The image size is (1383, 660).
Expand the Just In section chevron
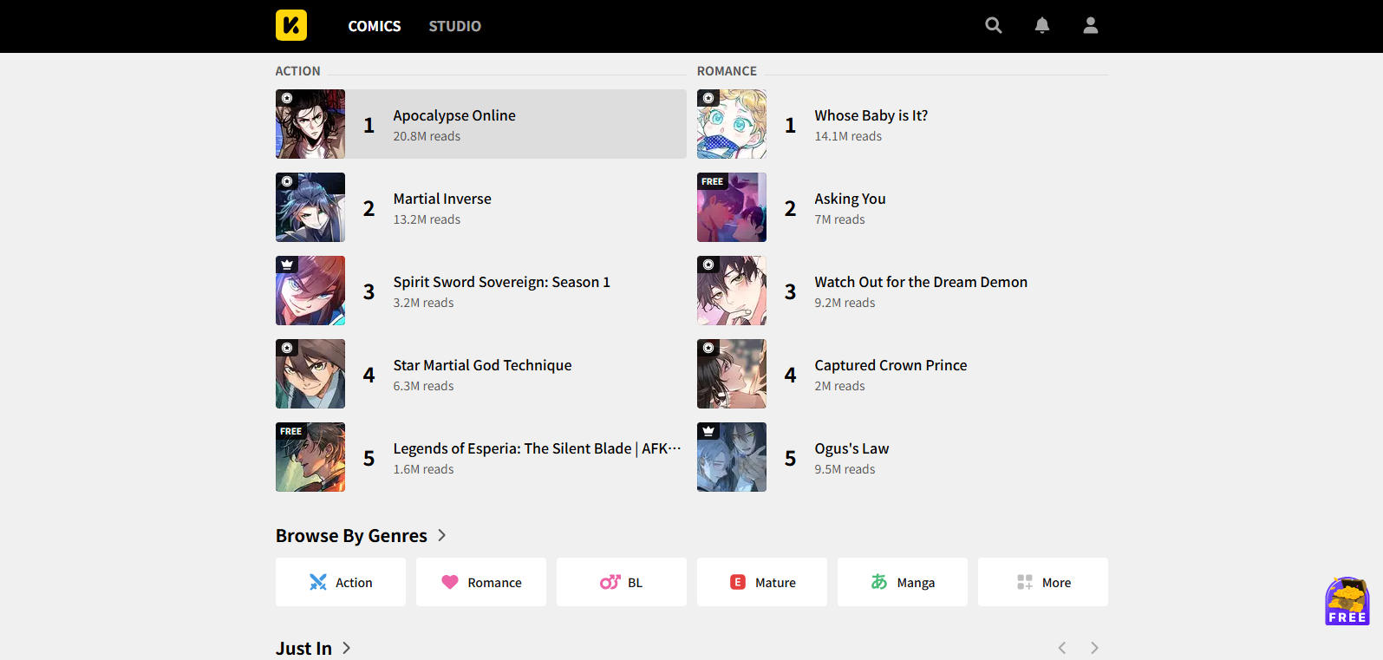tap(347, 648)
